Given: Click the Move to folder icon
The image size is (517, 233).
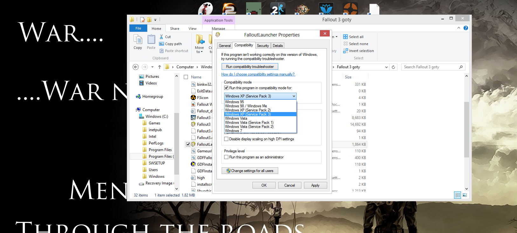Looking at the screenshot, I should pyautogui.click(x=200, y=39).
